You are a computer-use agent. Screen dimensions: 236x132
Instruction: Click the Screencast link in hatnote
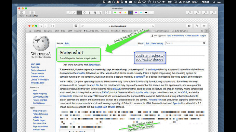(x=94, y=65)
